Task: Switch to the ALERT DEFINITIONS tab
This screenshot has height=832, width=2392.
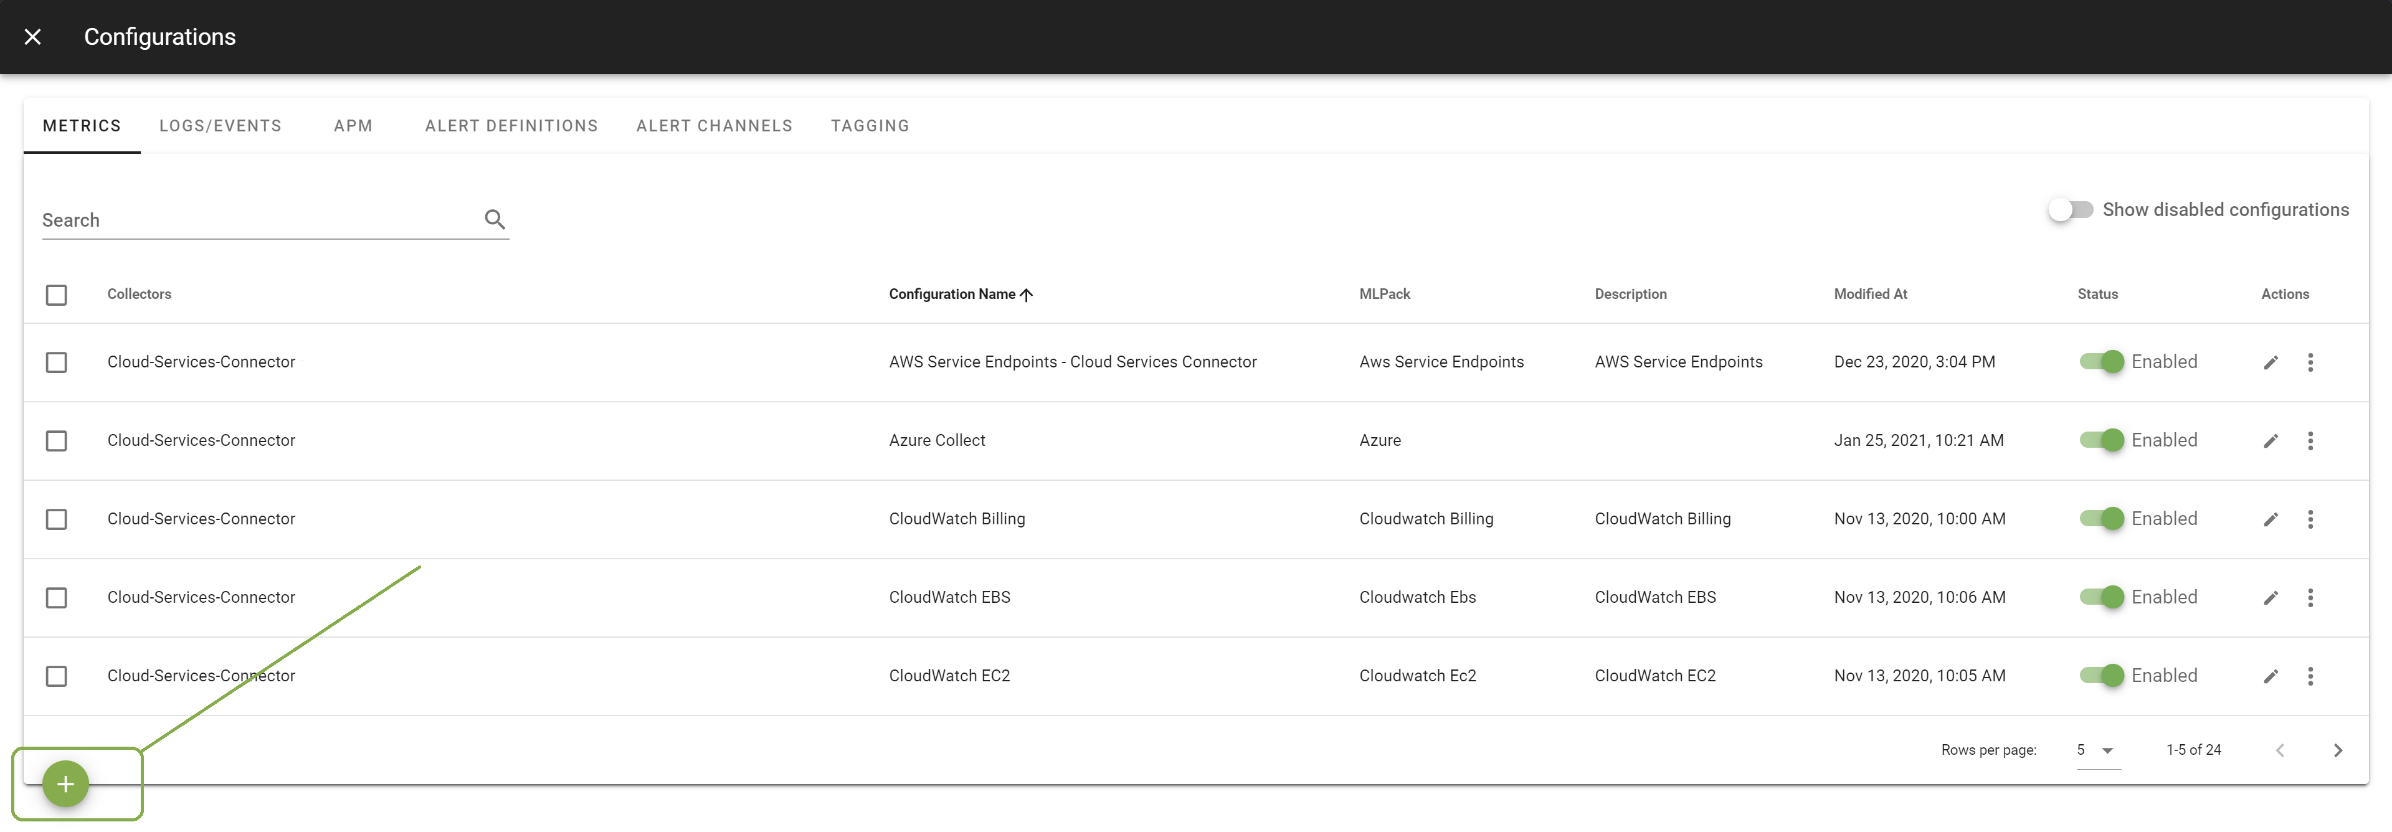Action: 511,126
